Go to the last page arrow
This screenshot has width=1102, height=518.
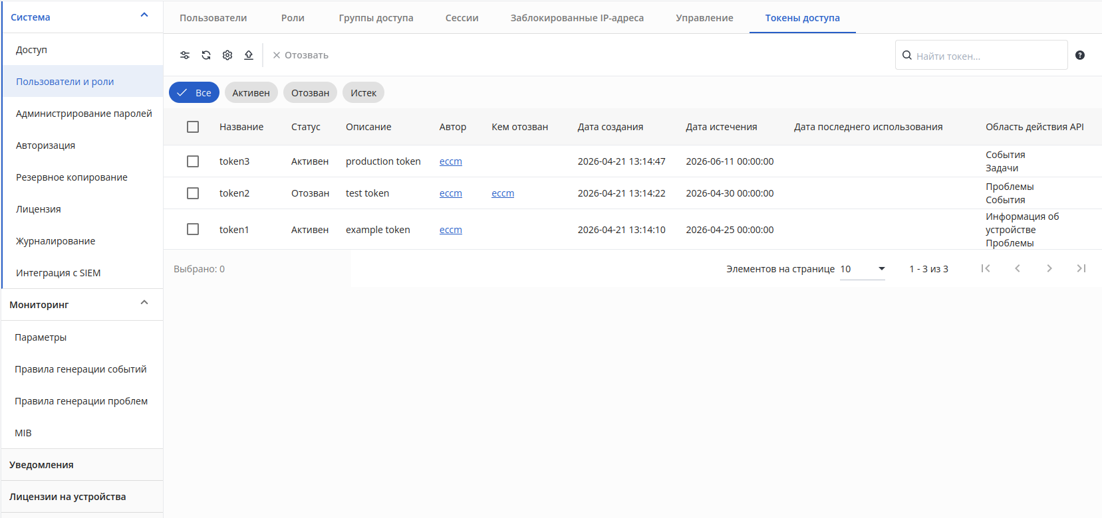click(x=1081, y=268)
